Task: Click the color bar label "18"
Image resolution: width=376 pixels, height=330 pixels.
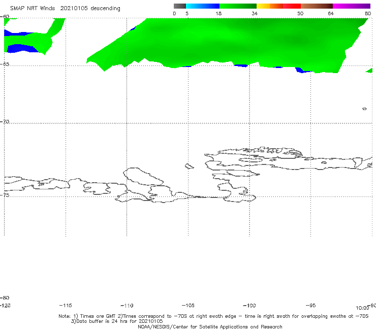Action: coord(218,13)
